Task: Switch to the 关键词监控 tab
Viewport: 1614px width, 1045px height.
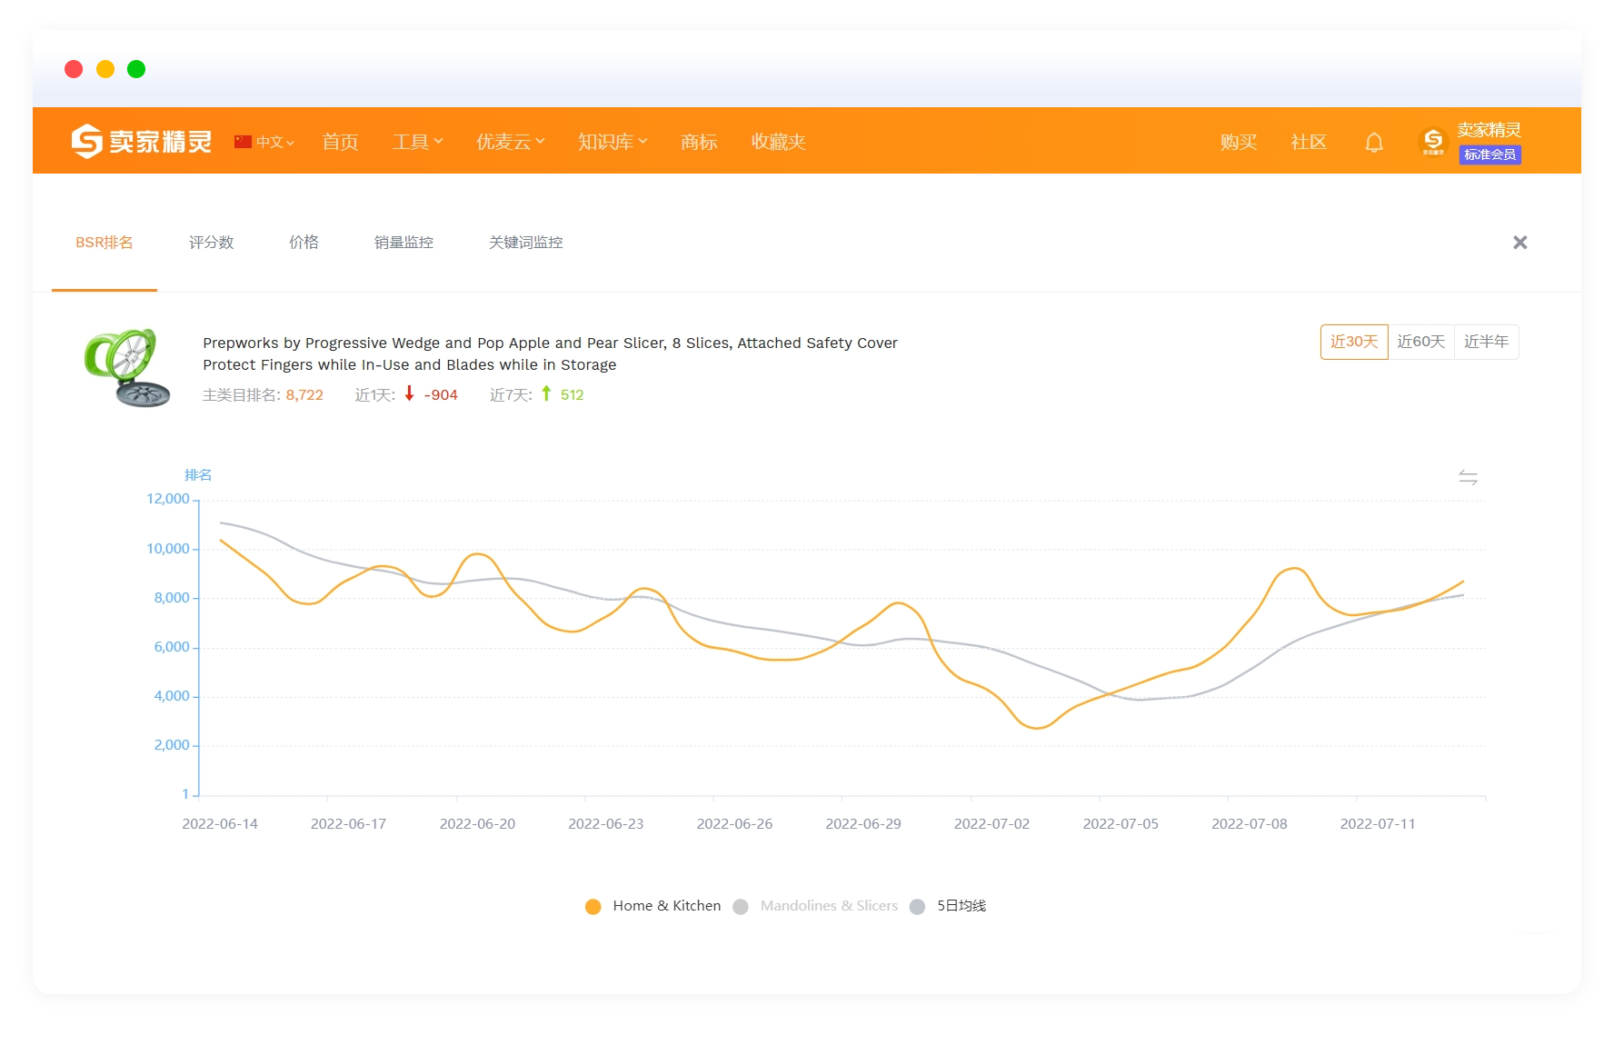Action: pyautogui.click(x=526, y=243)
